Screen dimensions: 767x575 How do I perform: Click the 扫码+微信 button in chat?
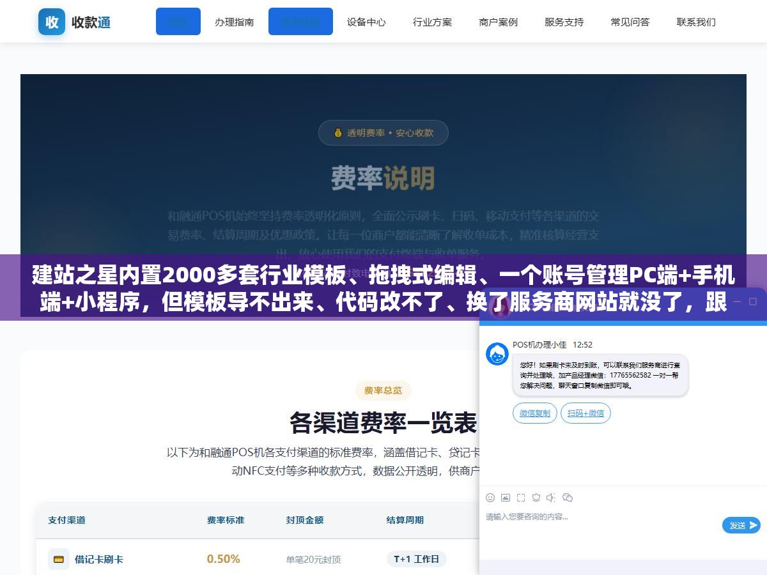coord(585,413)
